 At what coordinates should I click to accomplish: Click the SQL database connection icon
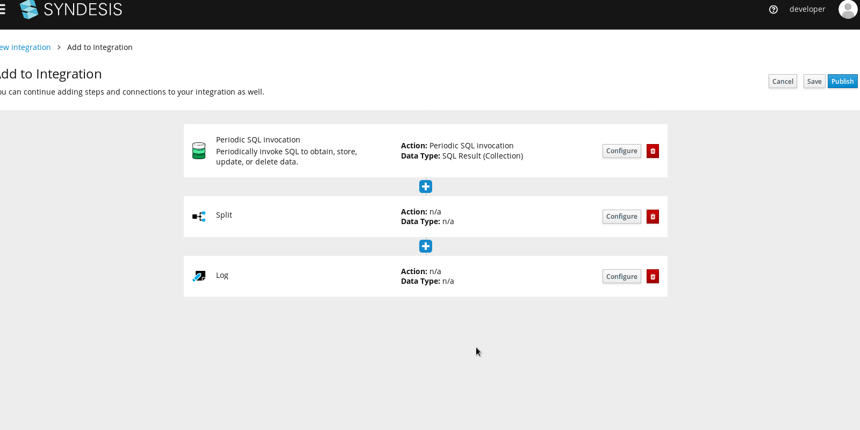pos(199,150)
